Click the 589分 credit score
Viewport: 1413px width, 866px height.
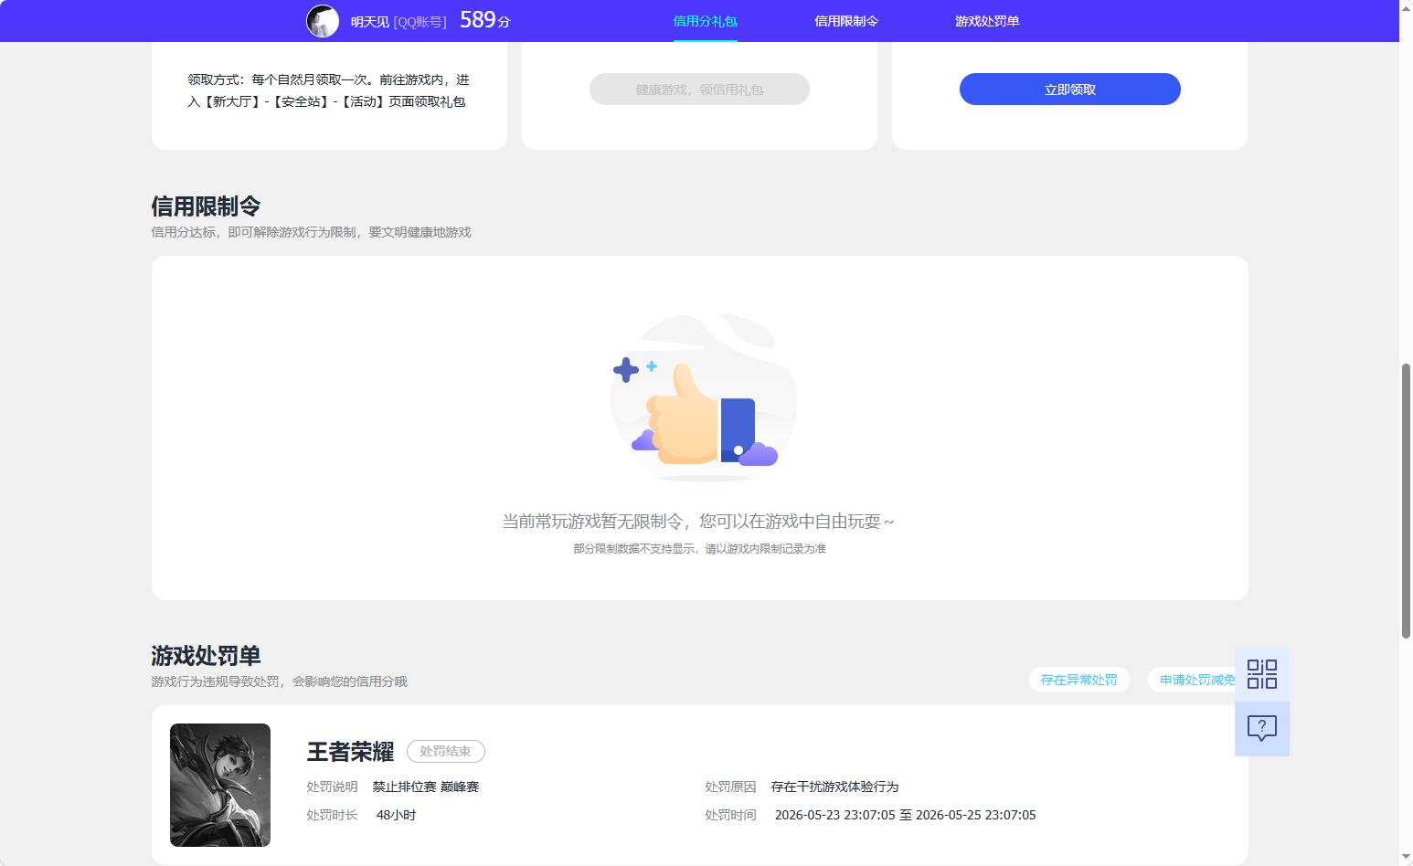[484, 20]
